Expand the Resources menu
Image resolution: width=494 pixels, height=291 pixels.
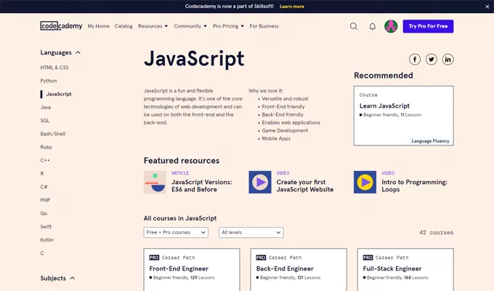[153, 26]
